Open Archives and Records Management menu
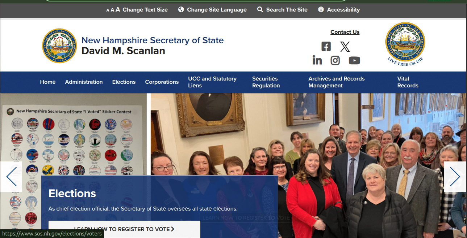 point(337,82)
